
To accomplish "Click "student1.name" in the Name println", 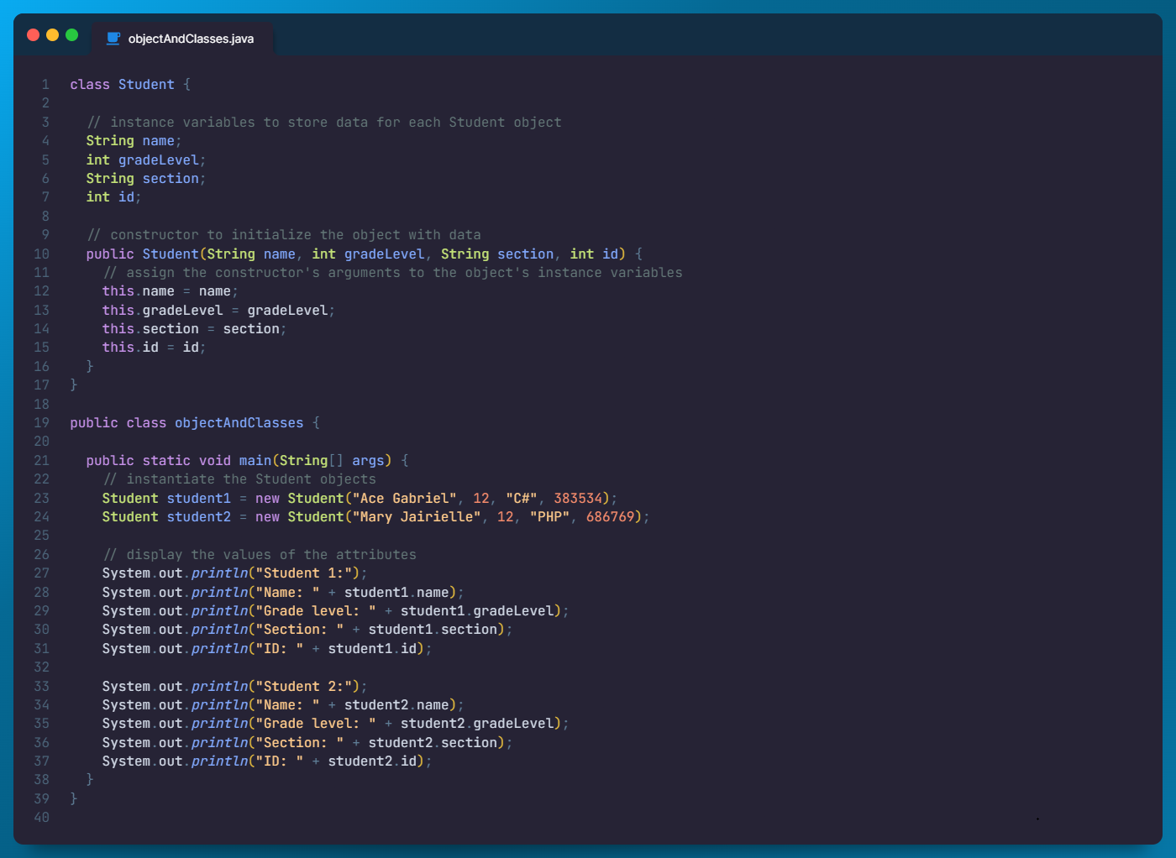I will point(396,593).
